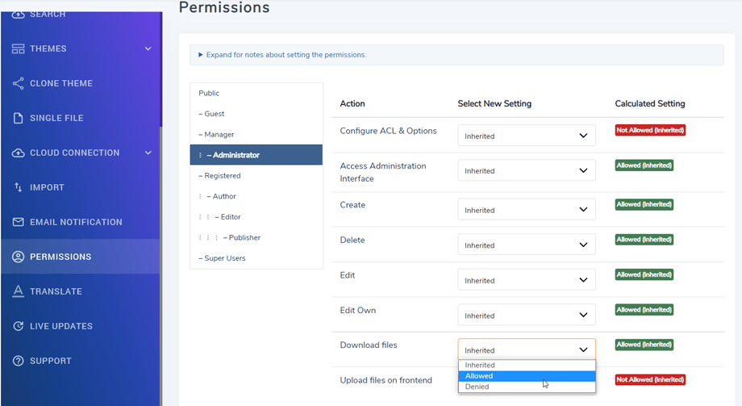This screenshot has height=406, width=742.
Task: Click the Single File document icon
Action: tap(18, 118)
